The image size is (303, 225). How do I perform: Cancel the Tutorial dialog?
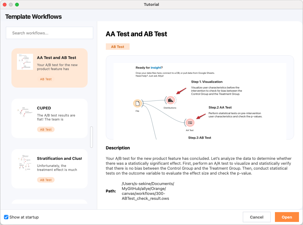pos(257,217)
